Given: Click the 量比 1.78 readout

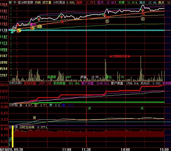Looking at the screenshot, I should pos(115,77).
